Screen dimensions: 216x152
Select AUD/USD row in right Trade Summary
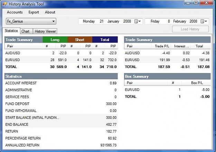[x=167, y=53]
